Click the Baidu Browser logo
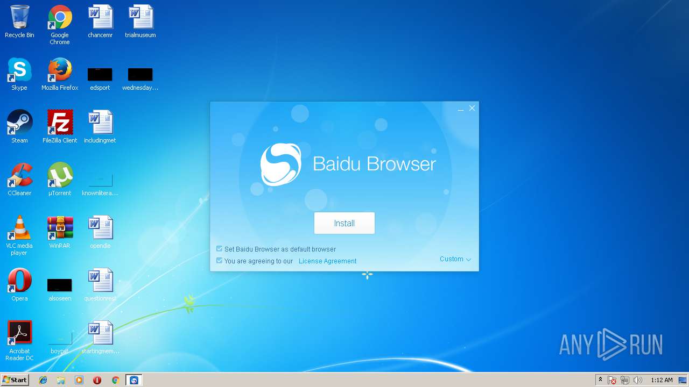The width and height of the screenshot is (689, 387). [281, 164]
